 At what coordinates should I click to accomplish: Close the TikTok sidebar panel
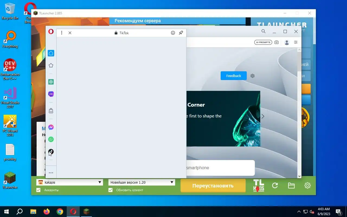[70, 33]
